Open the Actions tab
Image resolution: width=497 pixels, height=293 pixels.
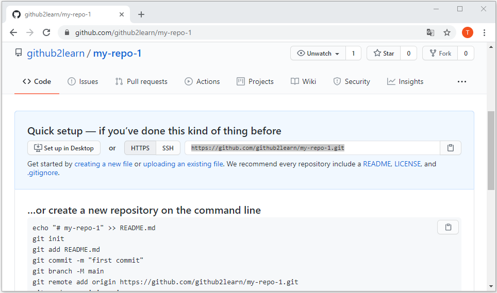pyautogui.click(x=202, y=82)
